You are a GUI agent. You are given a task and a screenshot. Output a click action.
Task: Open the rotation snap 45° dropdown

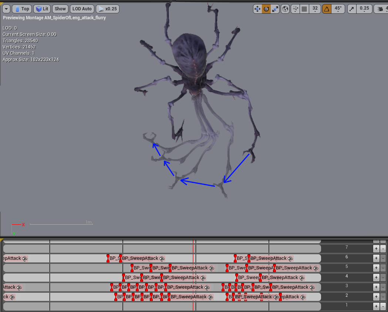(x=338, y=9)
